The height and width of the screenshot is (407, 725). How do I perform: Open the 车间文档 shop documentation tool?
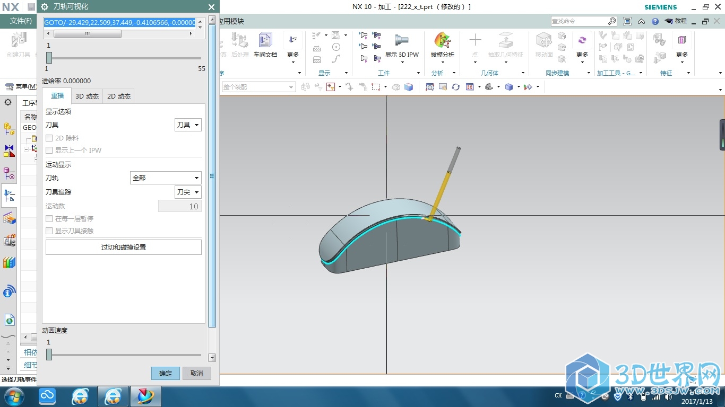[265, 46]
